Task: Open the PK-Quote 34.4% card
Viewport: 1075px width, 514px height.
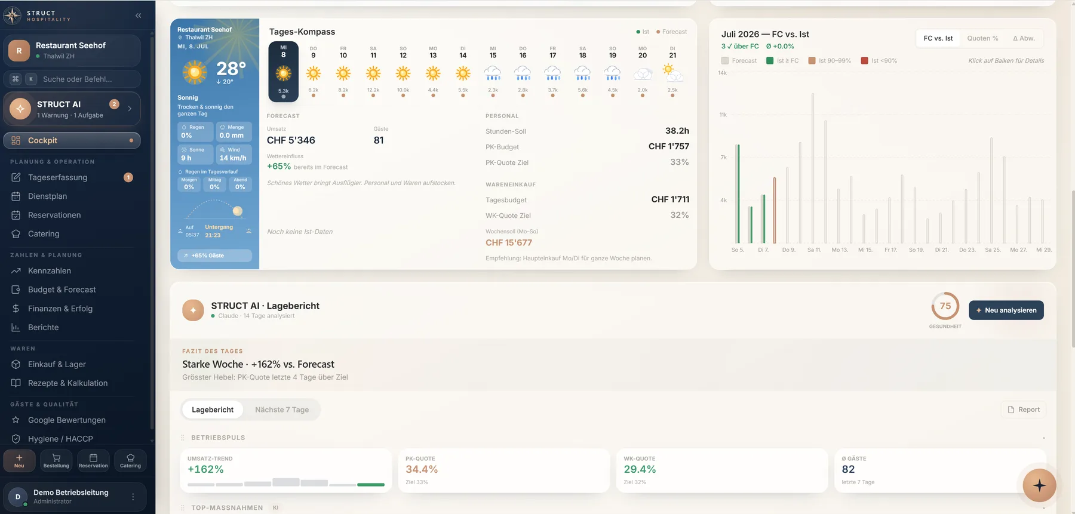Action: (x=504, y=470)
